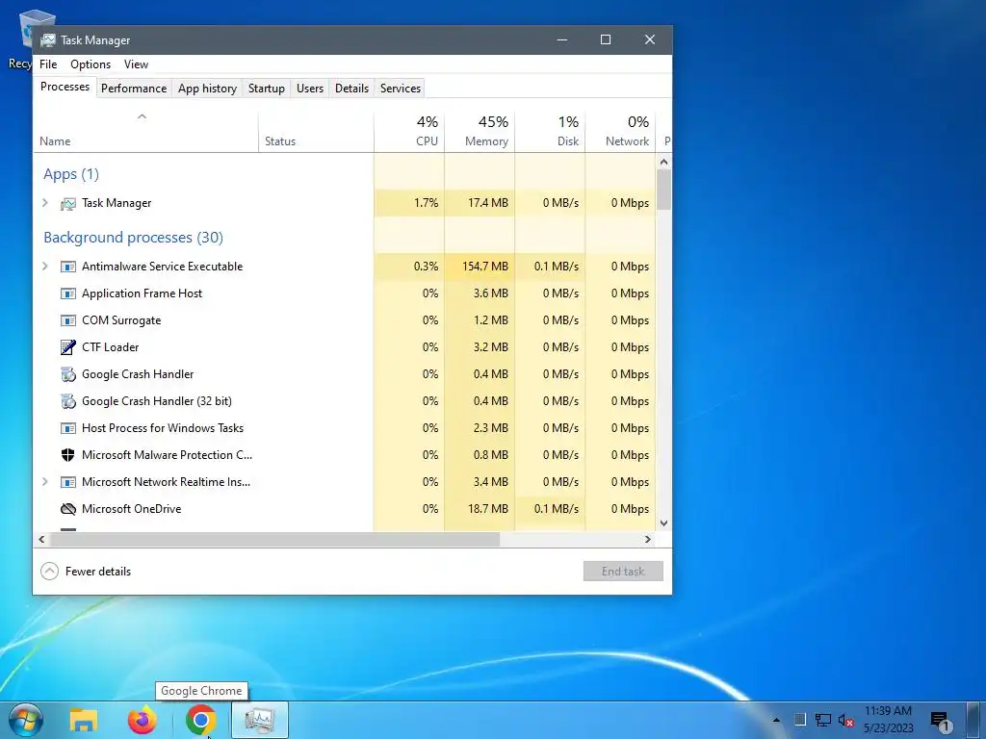Collapse view with Fewer details
This screenshot has width=986, height=739.
(86, 572)
